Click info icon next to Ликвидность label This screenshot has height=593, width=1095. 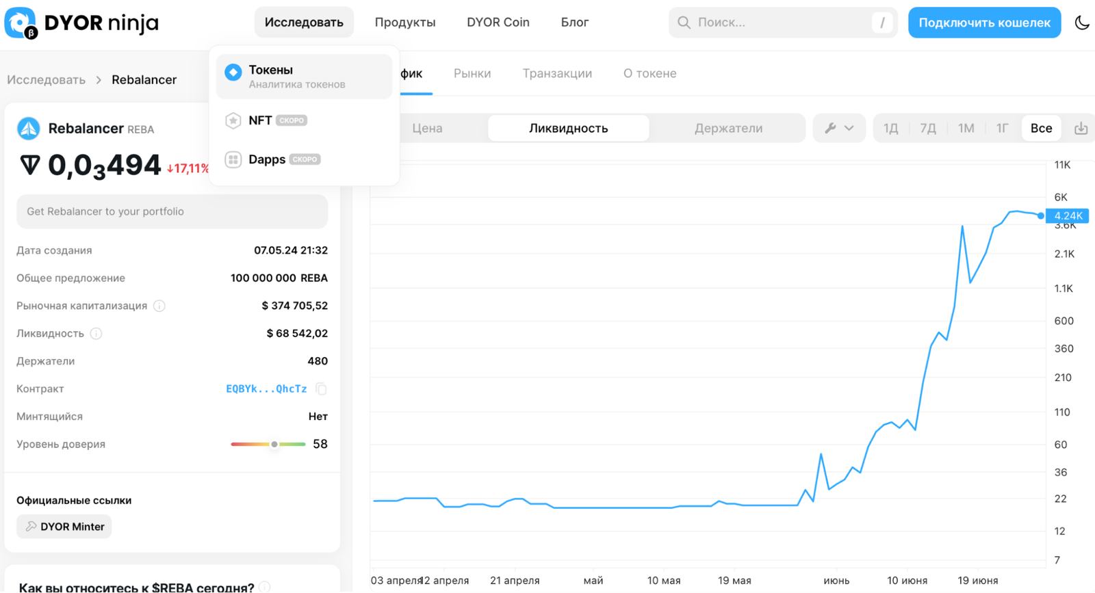click(x=96, y=334)
